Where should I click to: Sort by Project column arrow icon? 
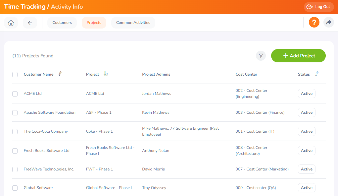(x=106, y=74)
